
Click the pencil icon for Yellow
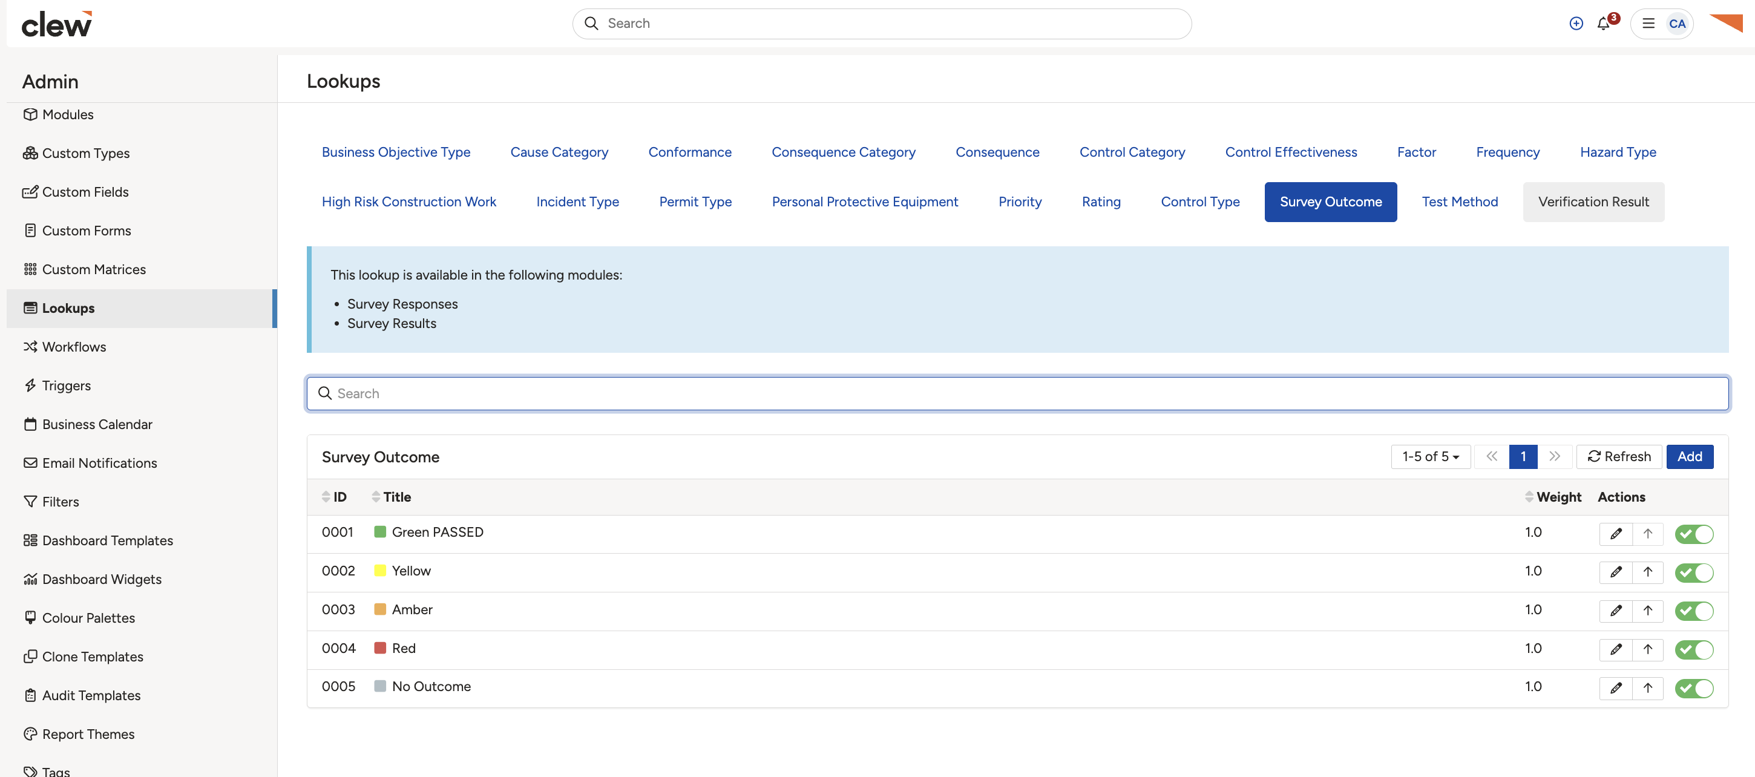tap(1615, 572)
